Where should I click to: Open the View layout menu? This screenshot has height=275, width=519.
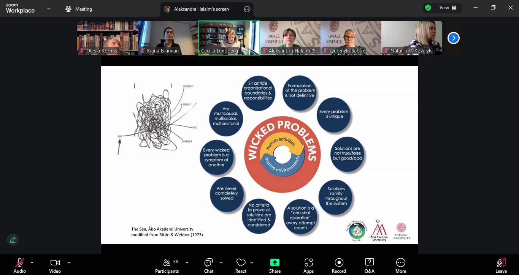click(448, 8)
